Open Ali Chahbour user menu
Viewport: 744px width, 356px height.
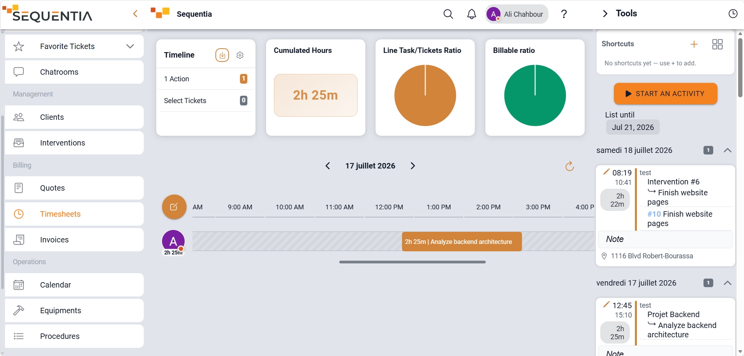pyautogui.click(x=517, y=14)
